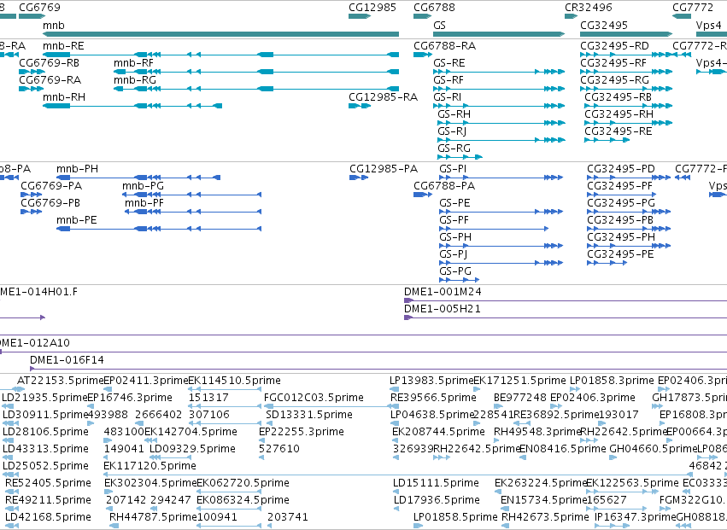
Task: Open the GS-RG transcript label
Action: [454, 149]
